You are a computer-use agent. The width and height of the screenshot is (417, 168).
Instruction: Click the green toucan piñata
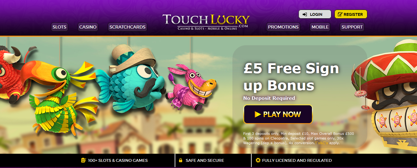pos(61,99)
